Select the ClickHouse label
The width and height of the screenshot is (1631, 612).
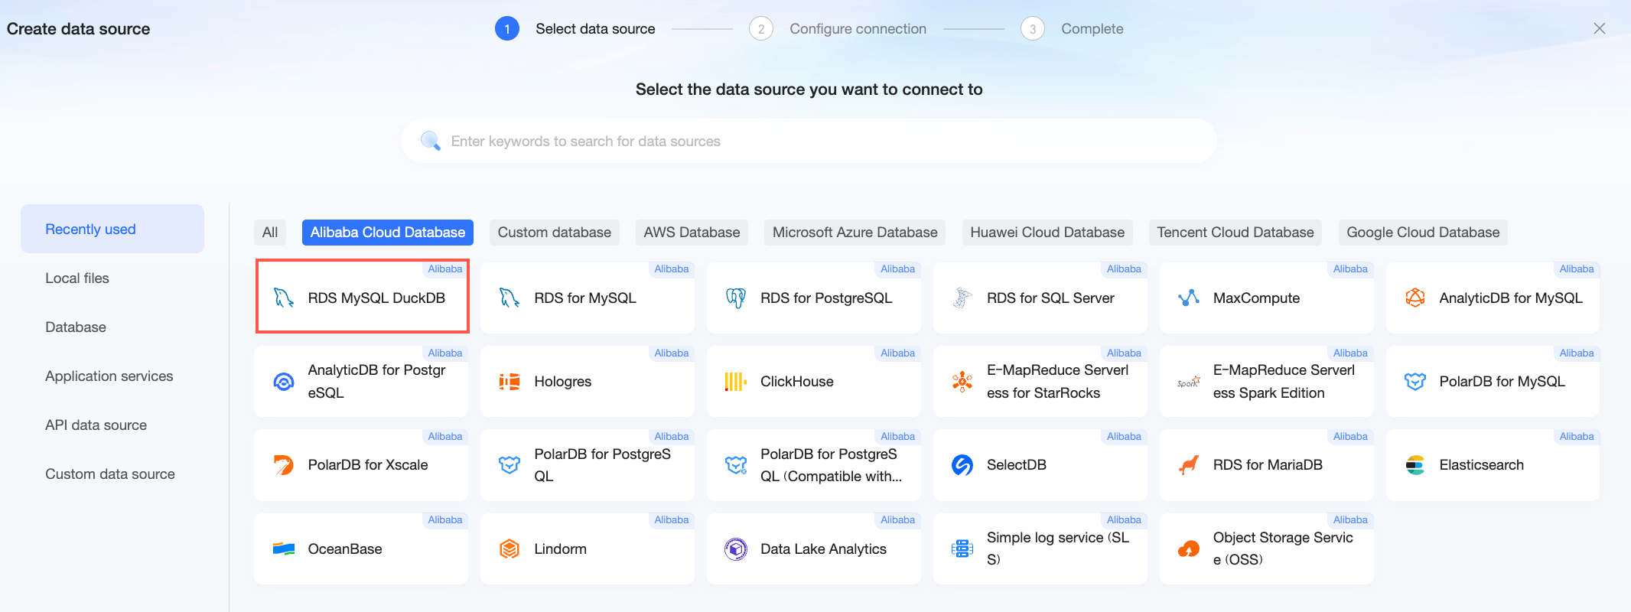(797, 381)
